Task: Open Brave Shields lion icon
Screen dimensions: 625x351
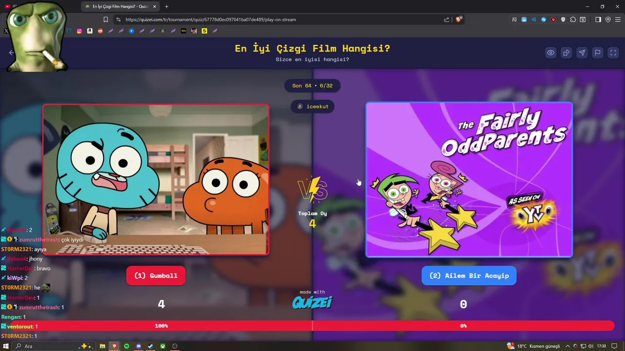Action: 459,19
